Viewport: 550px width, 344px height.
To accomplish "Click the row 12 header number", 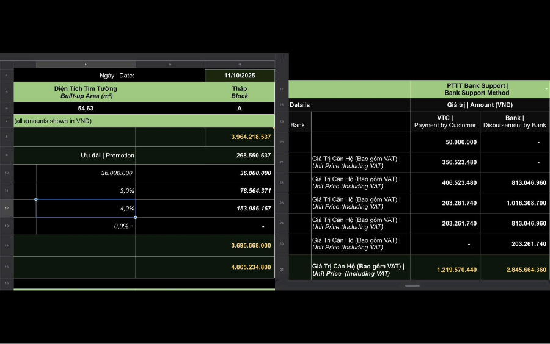I will (7, 209).
